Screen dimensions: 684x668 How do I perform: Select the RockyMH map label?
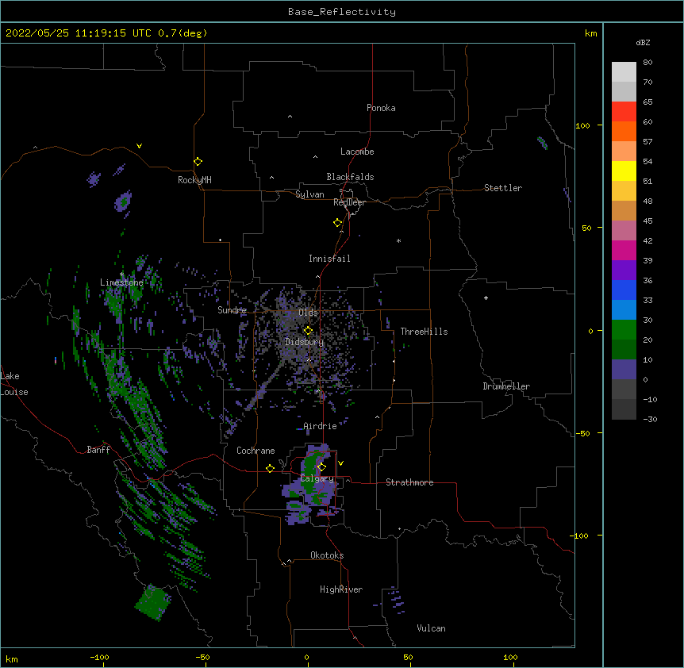tap(194, 180)
